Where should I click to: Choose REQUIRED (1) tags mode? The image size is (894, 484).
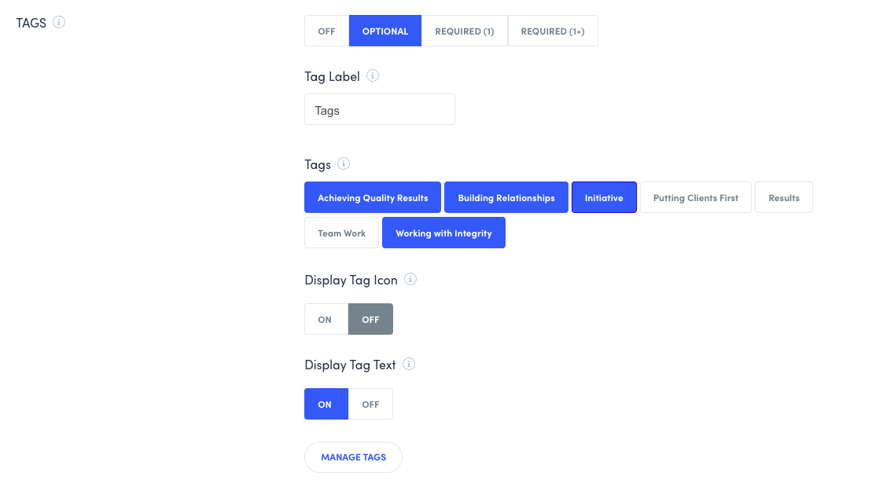(465, 31)
